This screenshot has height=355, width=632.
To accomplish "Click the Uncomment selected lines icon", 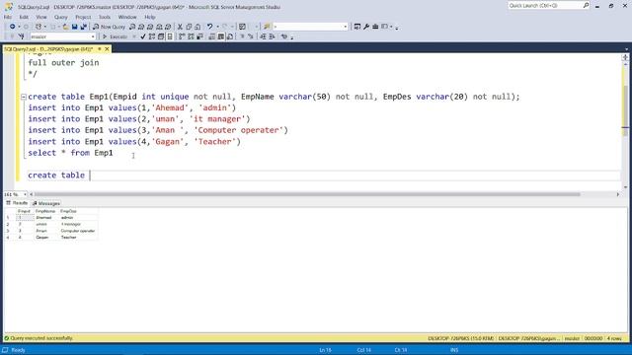I will [251, 36].
